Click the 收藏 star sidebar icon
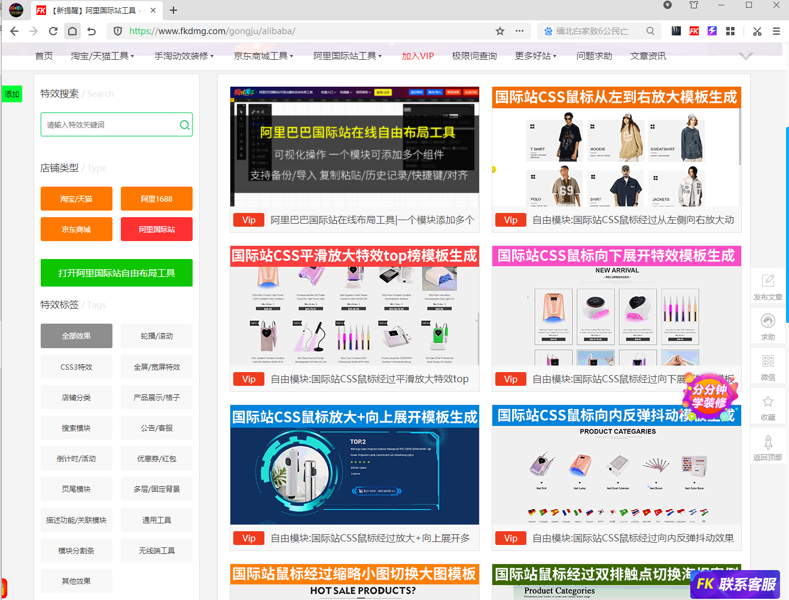Screen dimensions: 789x600 coord(768,407)
